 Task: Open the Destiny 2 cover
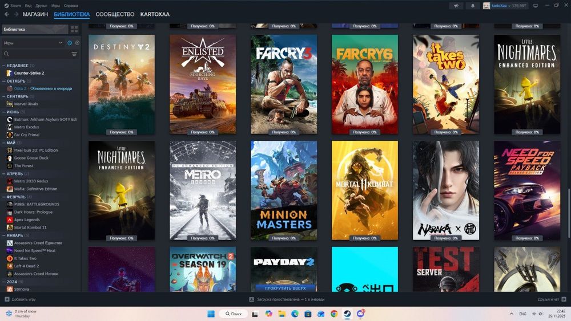tap(122, 84)
